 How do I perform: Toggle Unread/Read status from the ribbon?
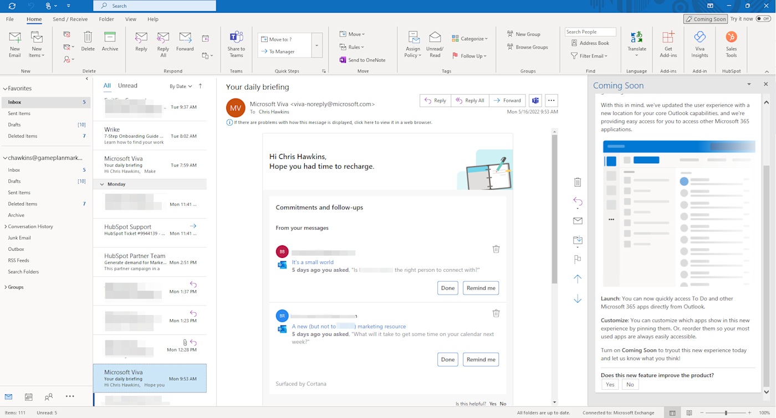(435, 44)
